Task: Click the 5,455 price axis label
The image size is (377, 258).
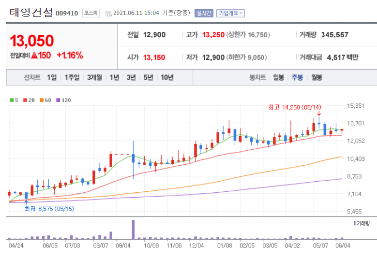Action: coord(354,212)
